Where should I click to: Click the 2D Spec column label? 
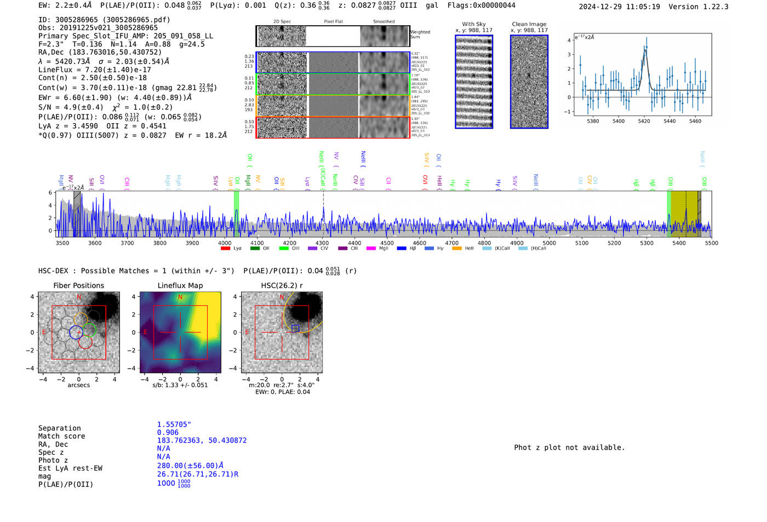pos(282,22)
